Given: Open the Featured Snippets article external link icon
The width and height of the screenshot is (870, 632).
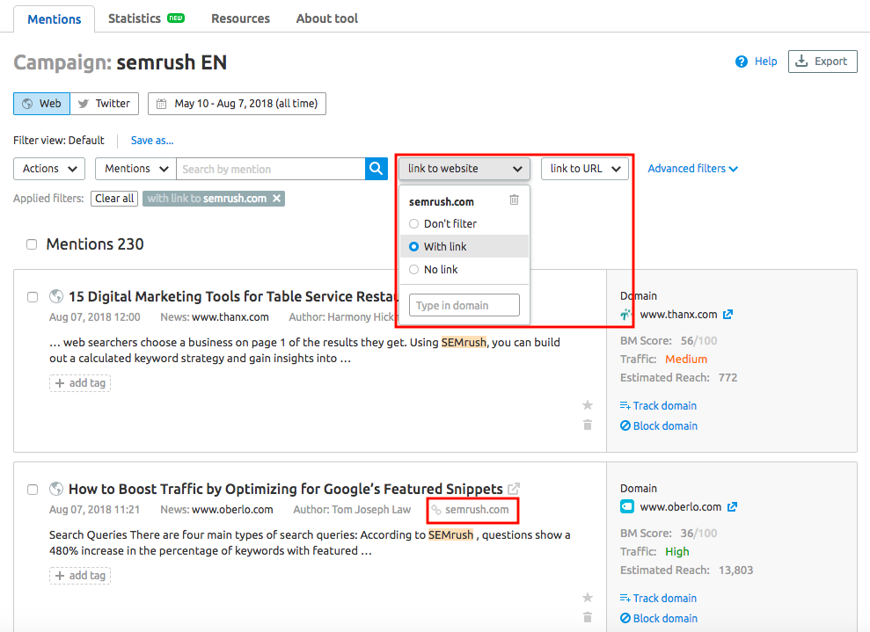Looking at the screenshot, I should tap(514, 489).
